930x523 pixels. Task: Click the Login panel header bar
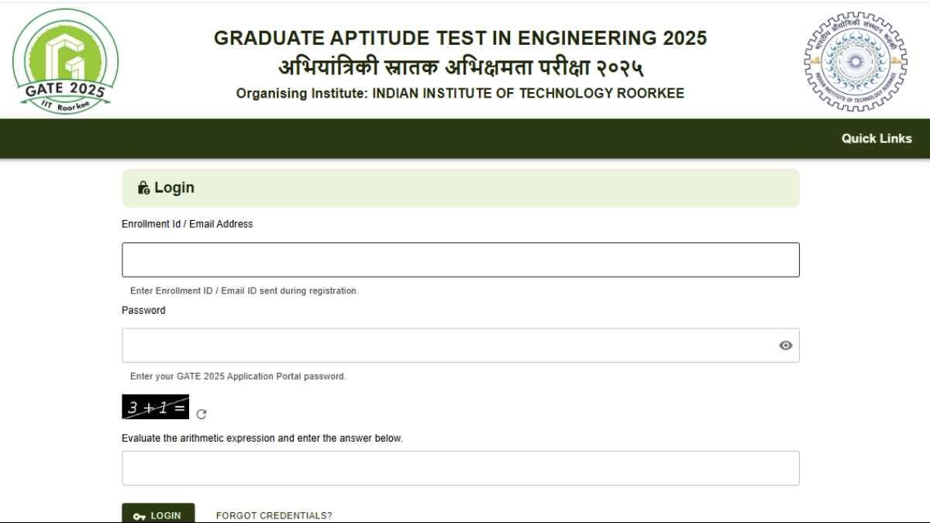(x=460, y=187)
